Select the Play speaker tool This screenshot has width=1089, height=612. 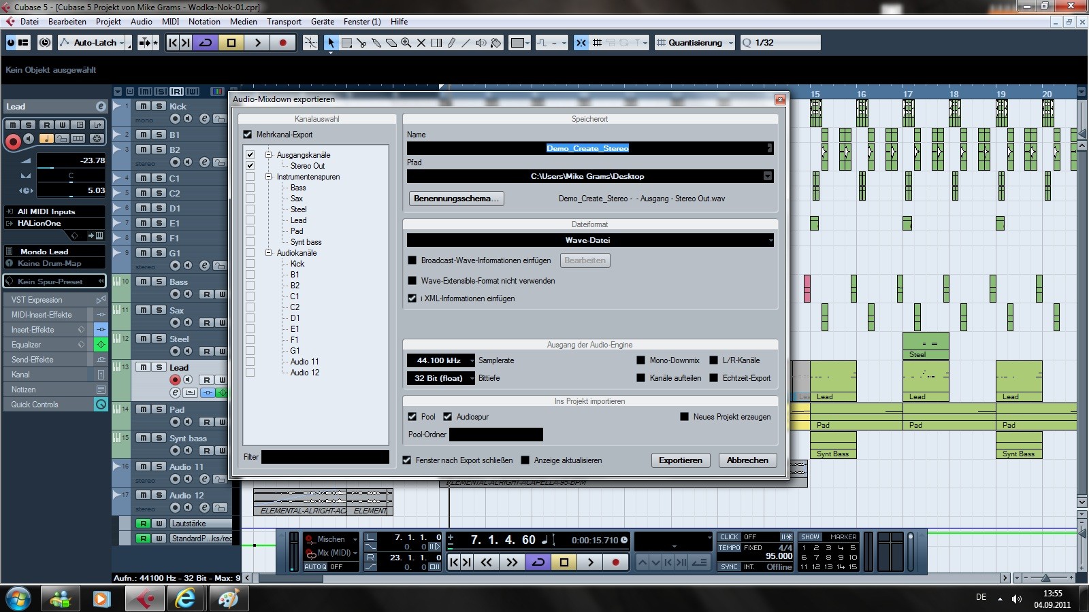tap(481, 43)
